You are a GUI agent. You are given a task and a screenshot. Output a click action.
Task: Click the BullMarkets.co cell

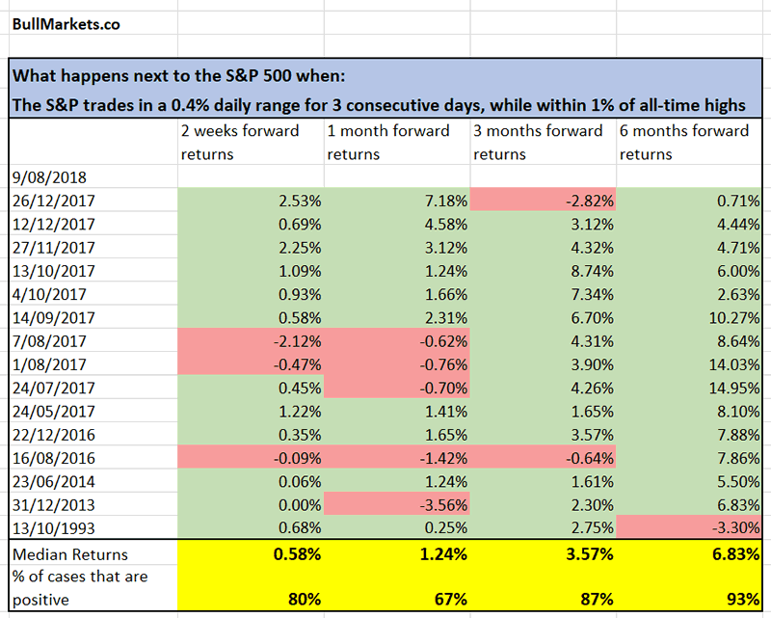click(x=67, y=24)
